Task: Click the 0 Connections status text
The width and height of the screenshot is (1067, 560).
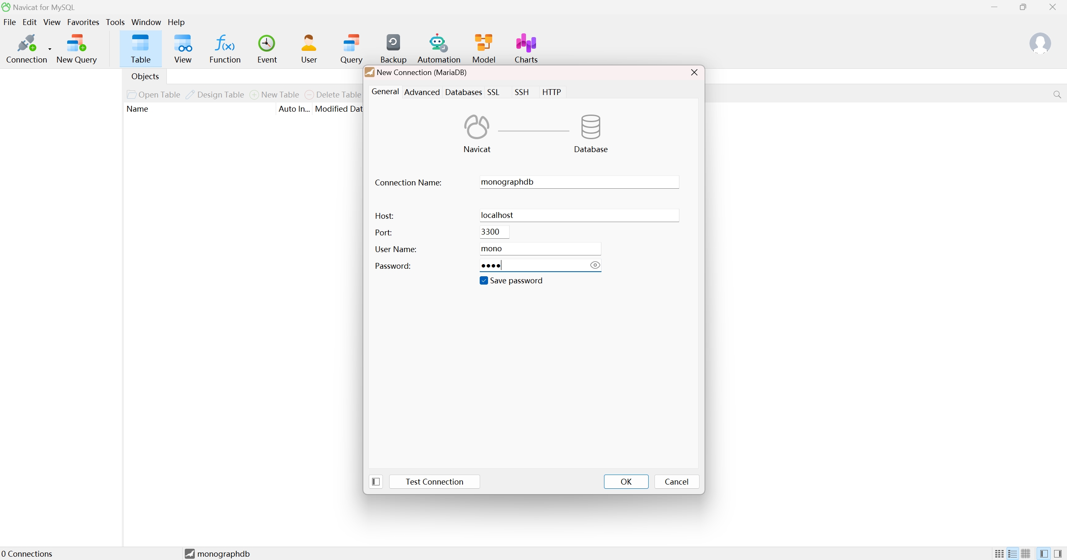Action: coord(27,554)
